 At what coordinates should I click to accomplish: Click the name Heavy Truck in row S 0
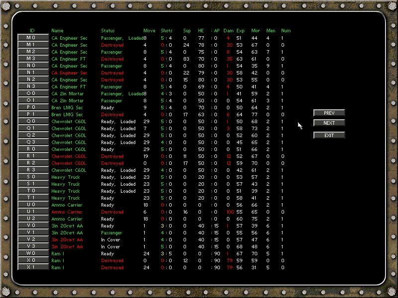click(66, 177)
